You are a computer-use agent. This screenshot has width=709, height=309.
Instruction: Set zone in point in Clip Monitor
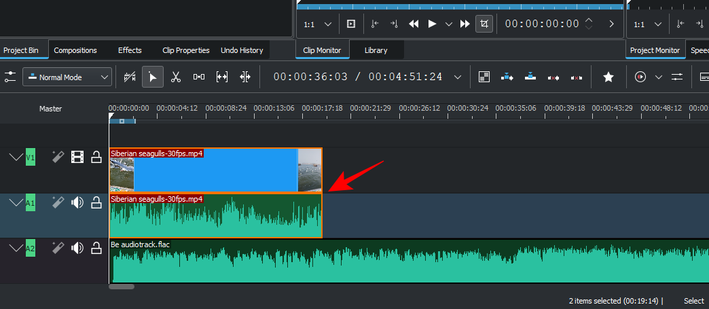(x=375, y=24)
